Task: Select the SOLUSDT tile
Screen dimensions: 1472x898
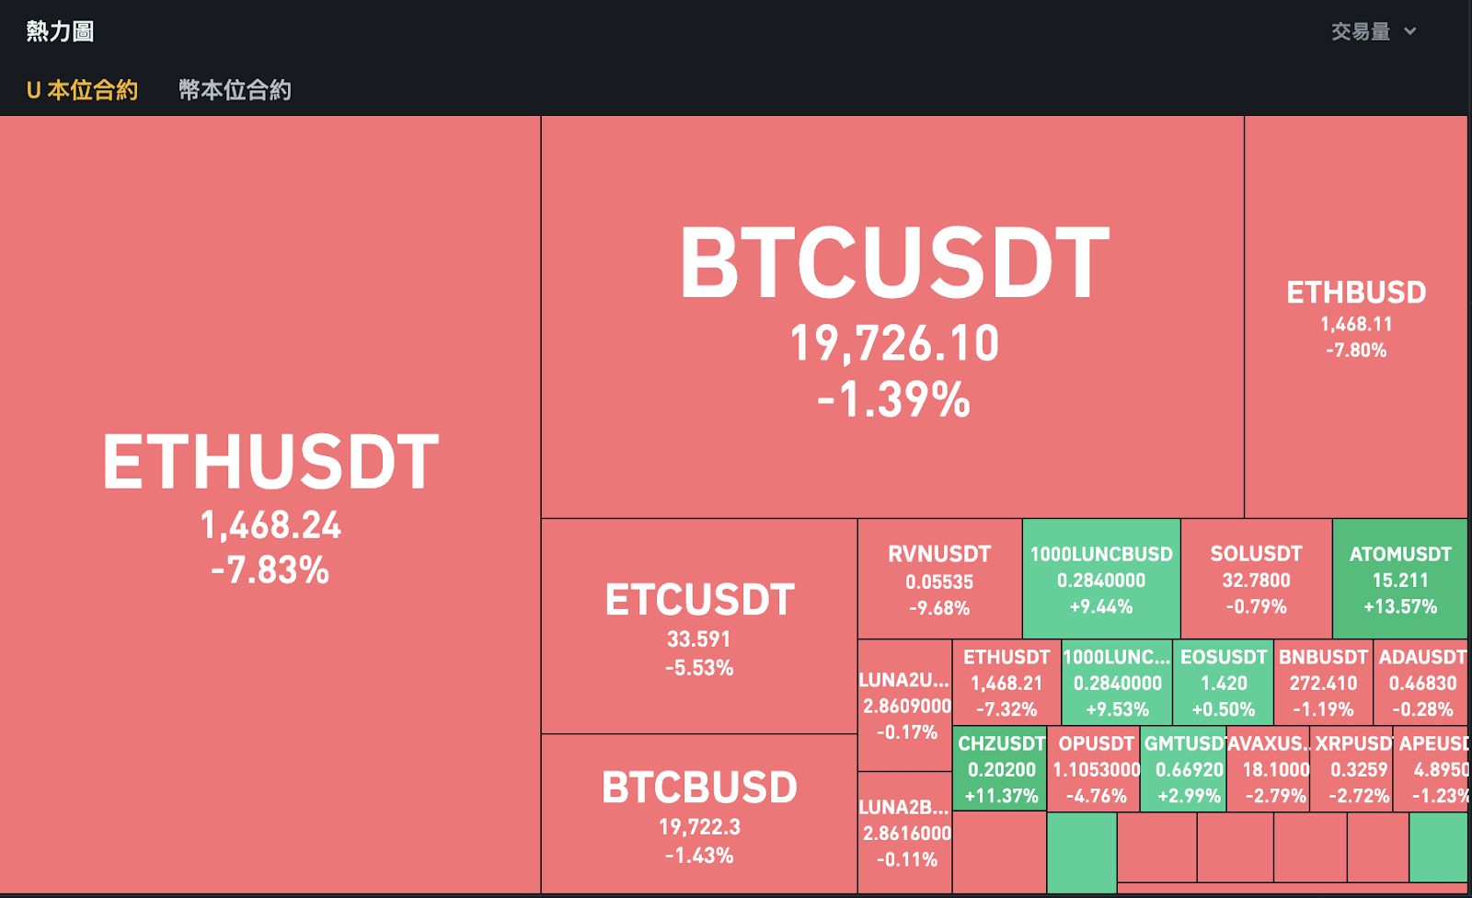Action: (1256, 580)
